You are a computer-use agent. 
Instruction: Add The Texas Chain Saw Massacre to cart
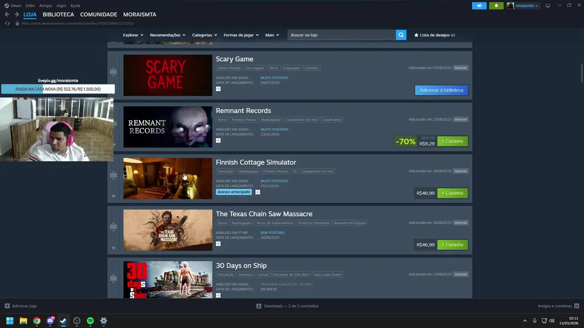click(x=453, y=245)
